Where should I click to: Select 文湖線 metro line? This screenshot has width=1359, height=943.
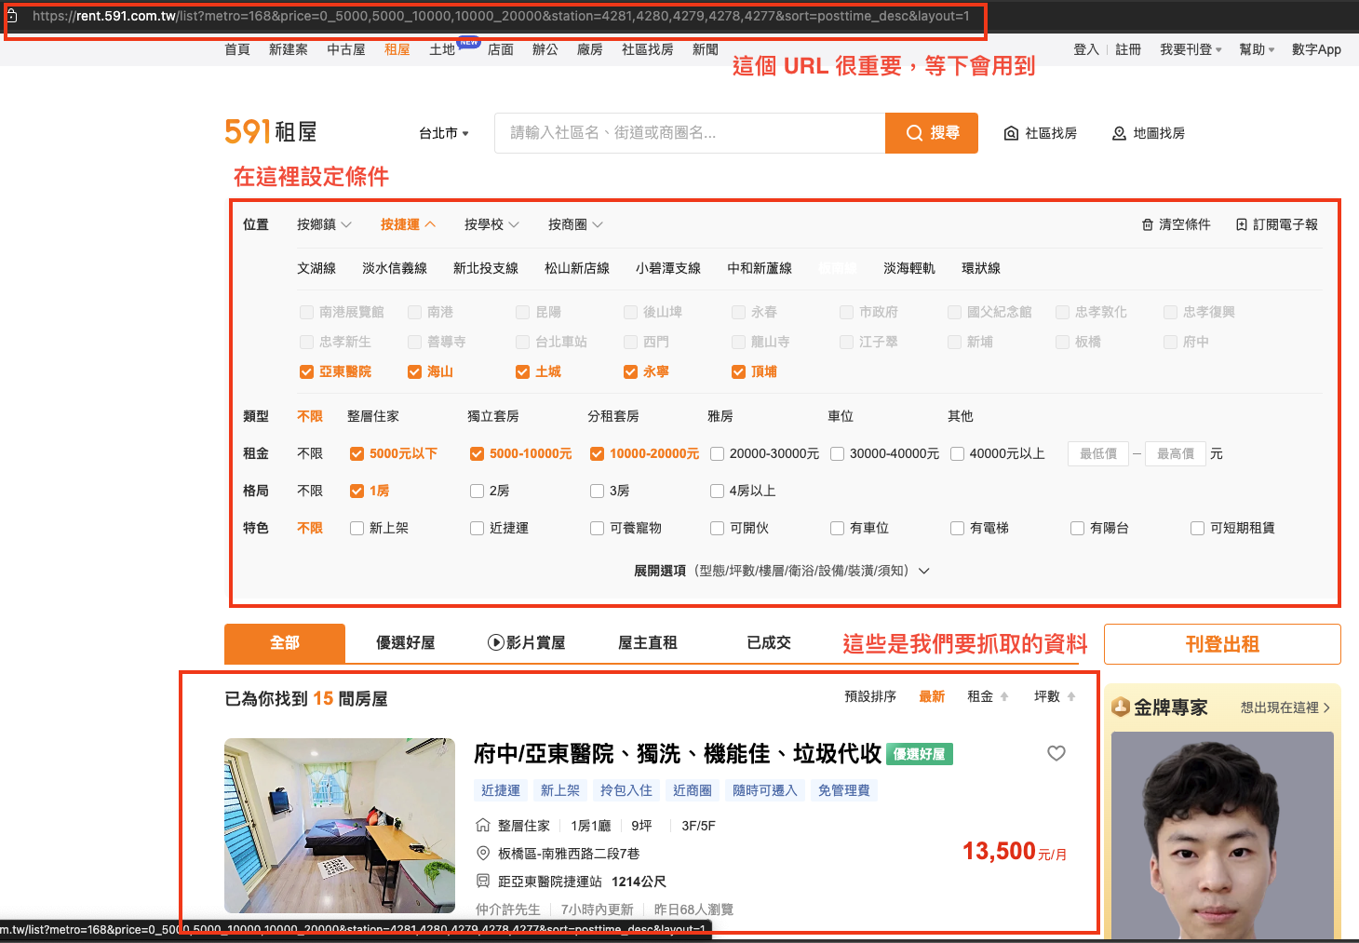coord(316,268)
